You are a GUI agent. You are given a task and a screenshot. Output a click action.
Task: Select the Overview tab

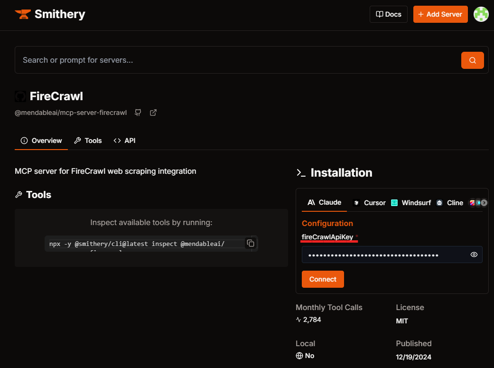41,141
